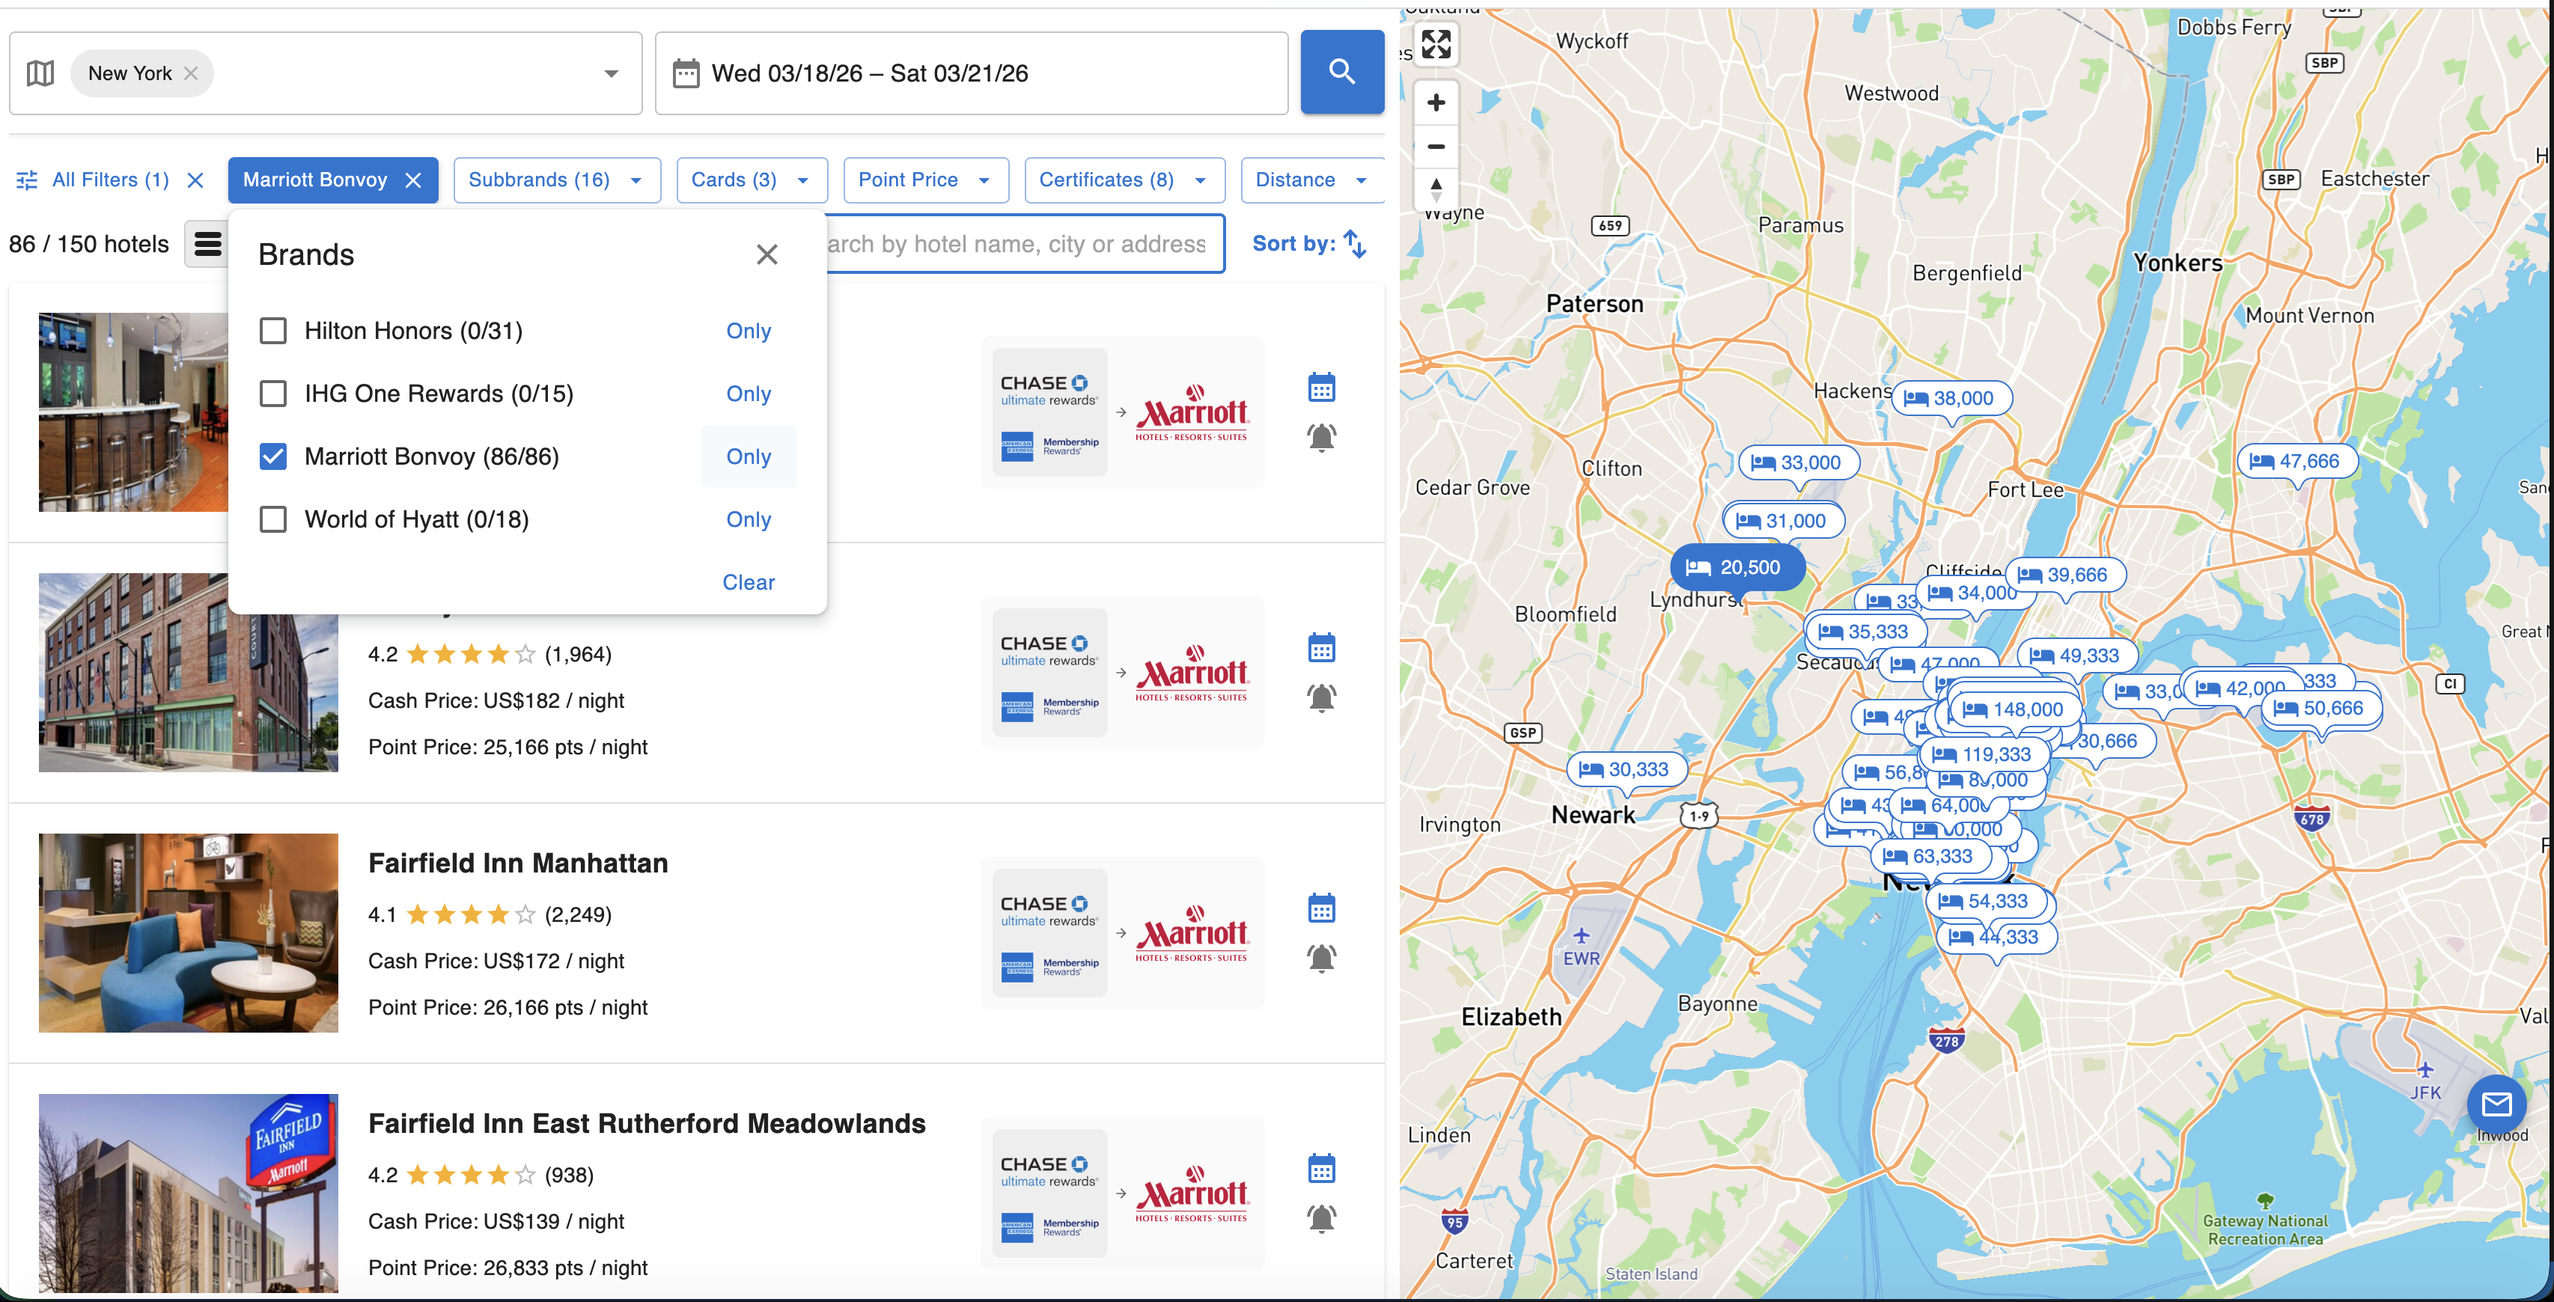Uncheck the Marriott Bonvoy checkbox
The image size is (2554, 1302).
[272, 456]
